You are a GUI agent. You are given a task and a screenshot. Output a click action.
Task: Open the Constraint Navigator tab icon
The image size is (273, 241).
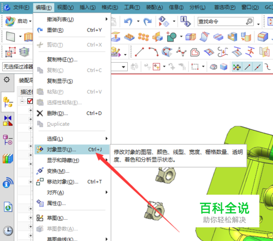(8, 120)
